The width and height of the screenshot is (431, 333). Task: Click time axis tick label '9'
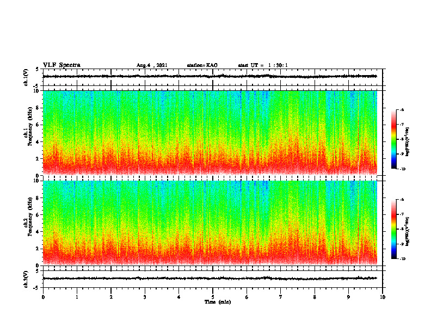[348, 297]
